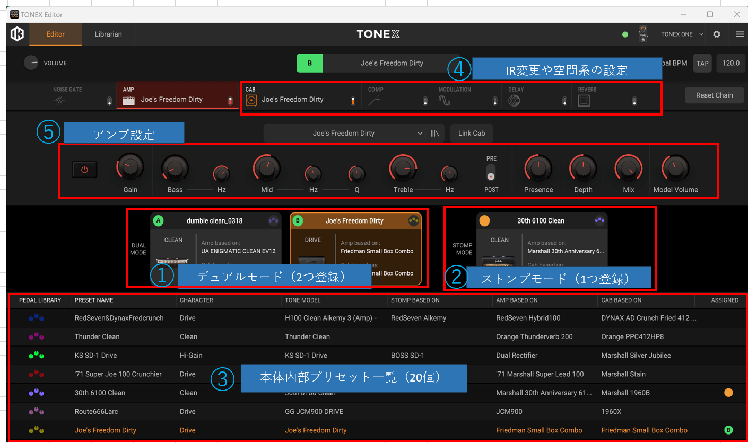The image size is (748, 443).
Task: Expand the TONEX ONE device dropdown
Action: [701, 34]
